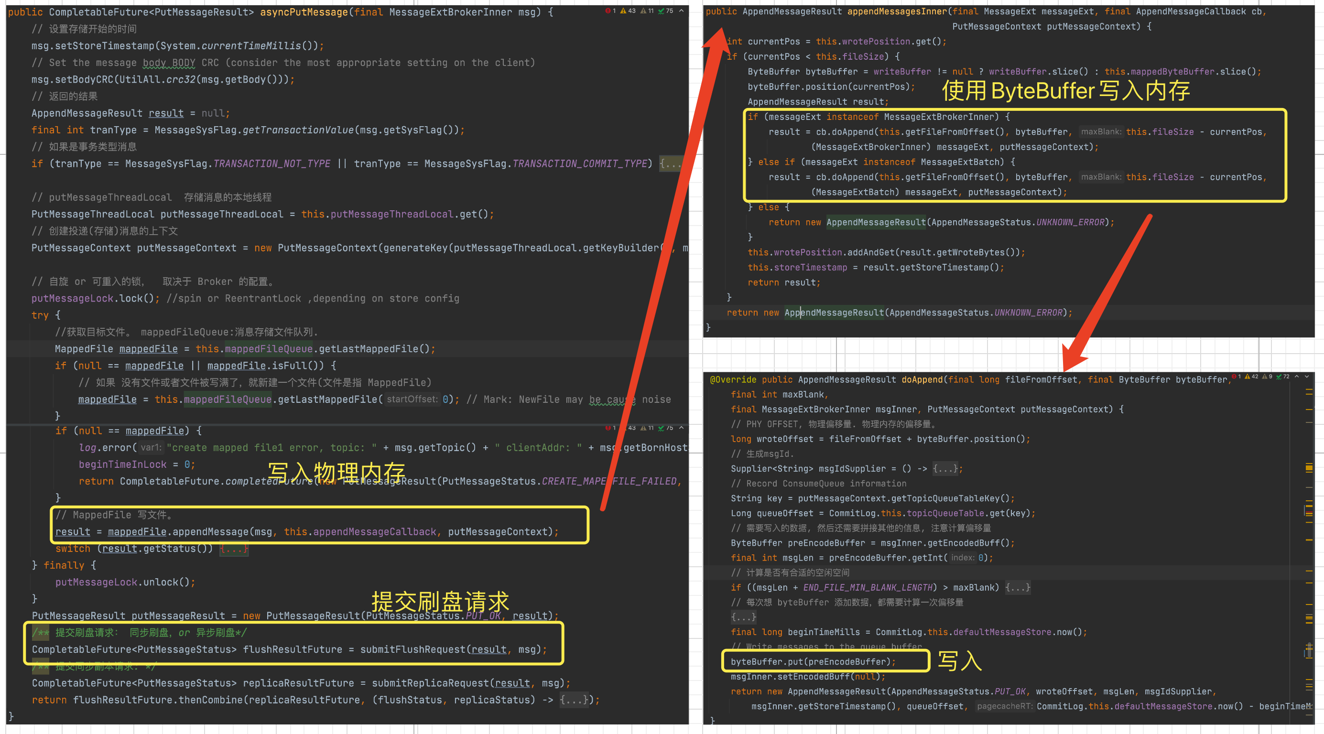Click the red error indicator in doAppend panel
Image resolution: width=1324 pixels, height=734 pixels.
[1236, 377]
